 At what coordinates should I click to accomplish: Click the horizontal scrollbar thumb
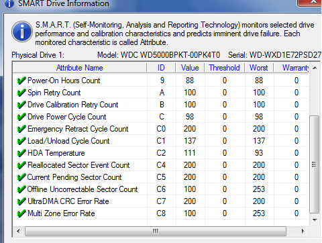(156, 231)
